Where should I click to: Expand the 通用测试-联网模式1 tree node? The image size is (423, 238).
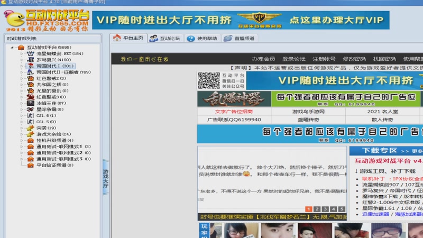tap(22, 147)
